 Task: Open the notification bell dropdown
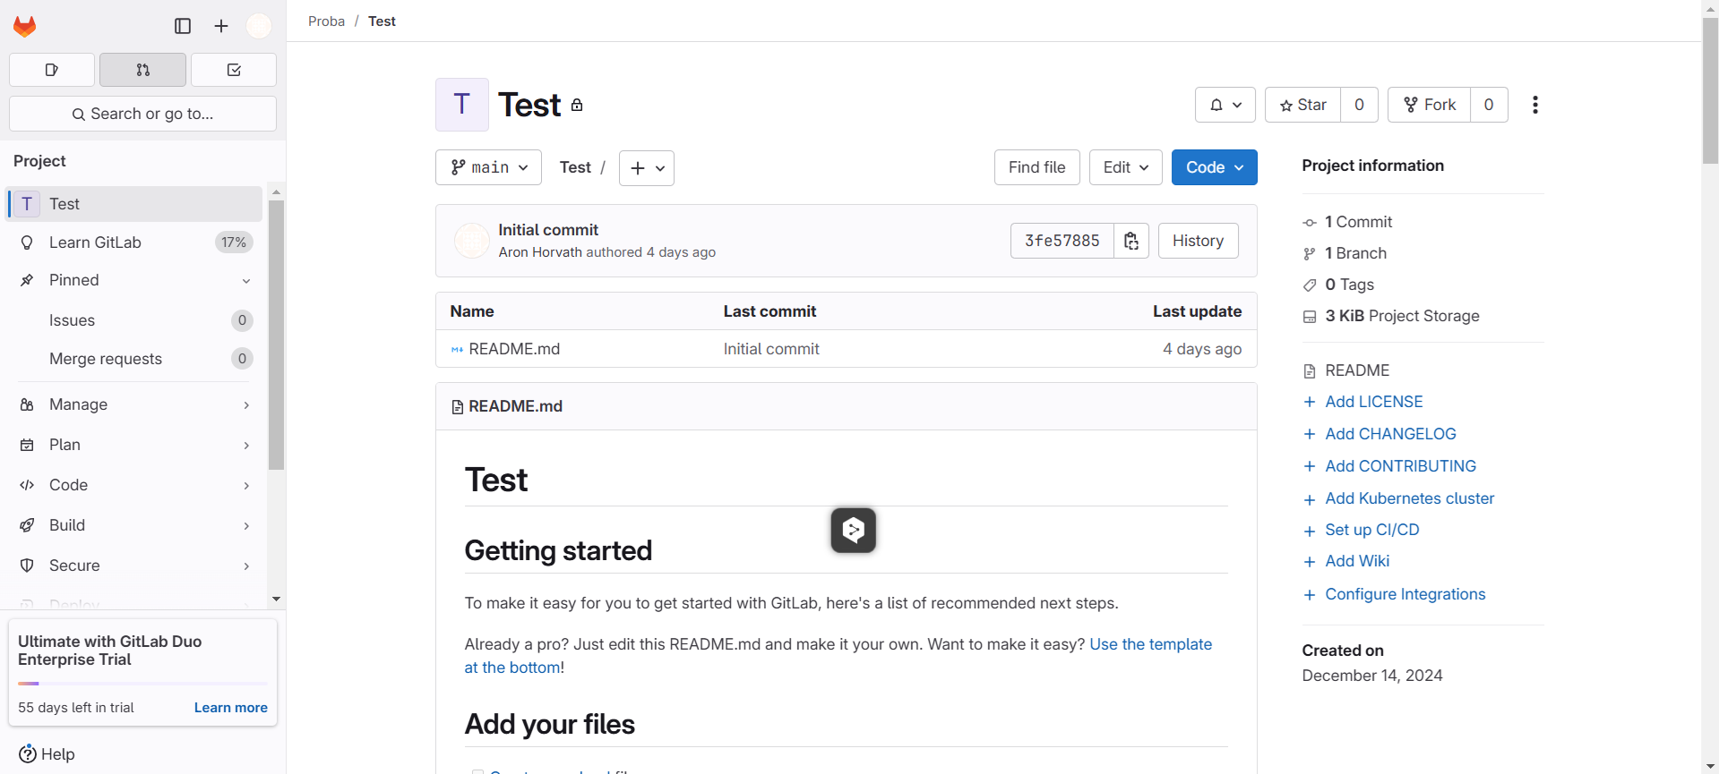tap(1225, 105)
